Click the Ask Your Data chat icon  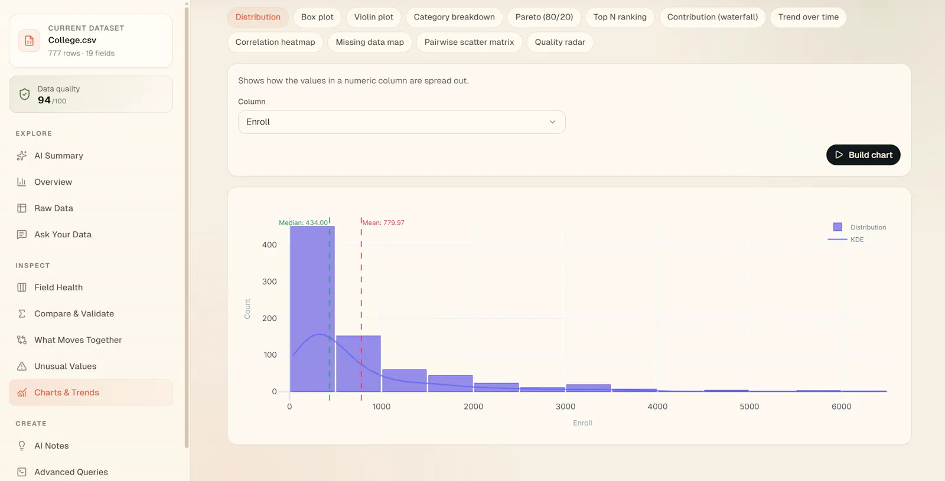[x=22, y=234]
